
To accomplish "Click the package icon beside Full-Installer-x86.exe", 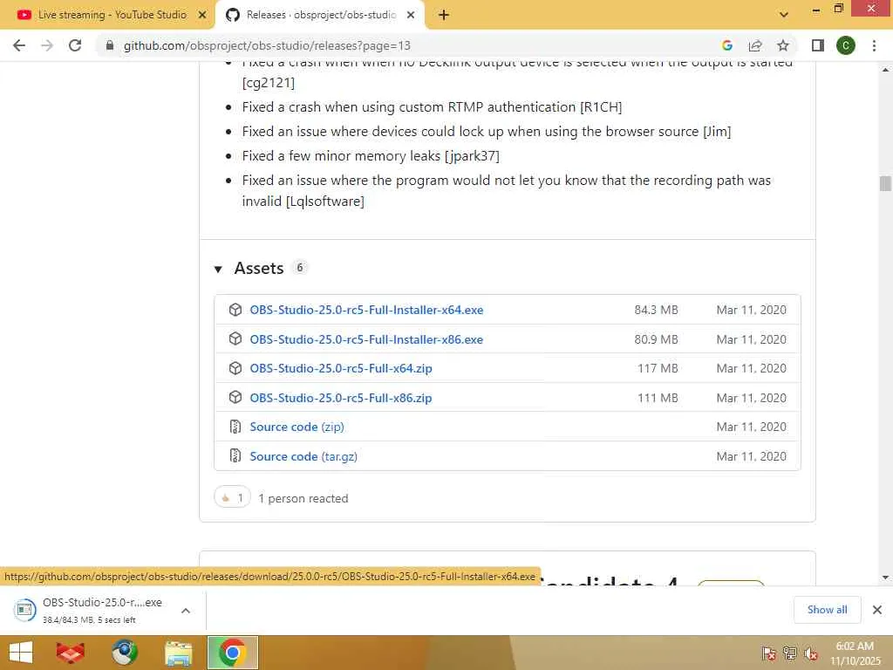I will coord(235,339).
